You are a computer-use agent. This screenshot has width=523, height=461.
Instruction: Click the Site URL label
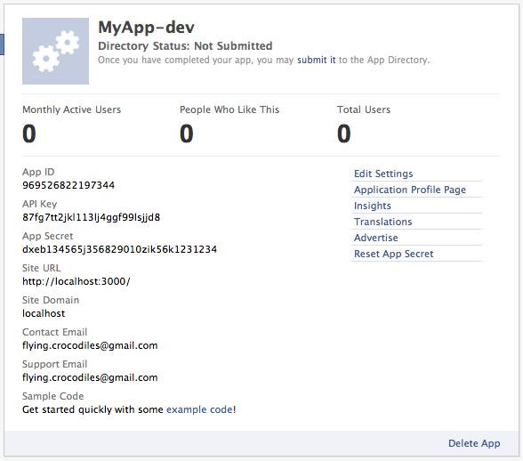pyautogui.click(x=42, y=268)
